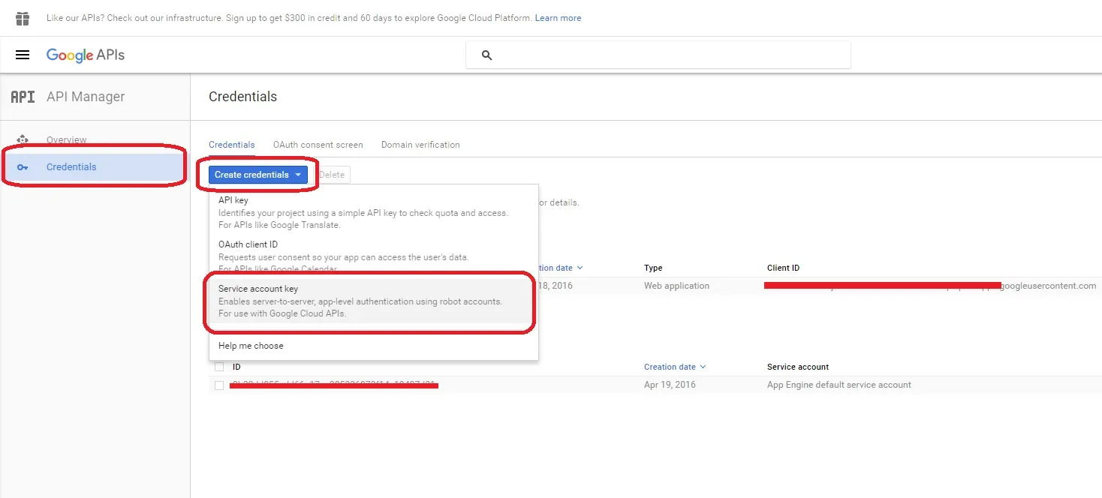Open the Domain verification tab
The width and height of the screenshot is (1102, 498).
(x=420, y=145)
